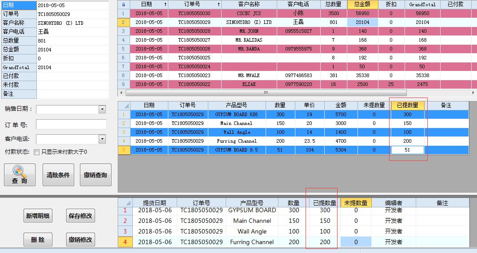Click 提货日期 header in bottom grid
The height and width of the screenshot is (253, 477).
coord(155,202)
